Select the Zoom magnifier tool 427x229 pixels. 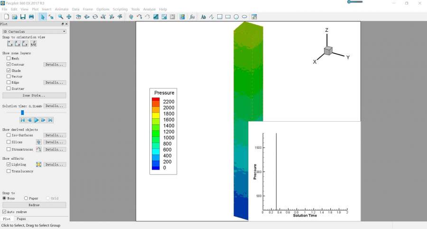click(61, 17)
